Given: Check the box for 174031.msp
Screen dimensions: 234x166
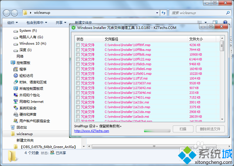Looking at the screenshot, I should pos(78,97).
